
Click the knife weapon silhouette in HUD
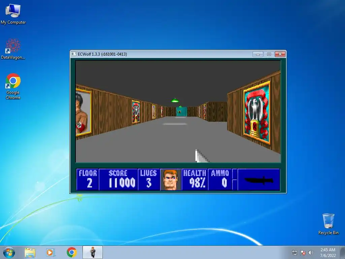(x=259, y=180)
